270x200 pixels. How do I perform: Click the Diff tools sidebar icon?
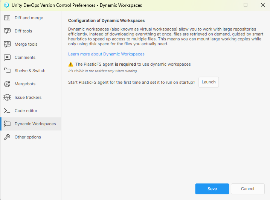click(x=7, y=31)
